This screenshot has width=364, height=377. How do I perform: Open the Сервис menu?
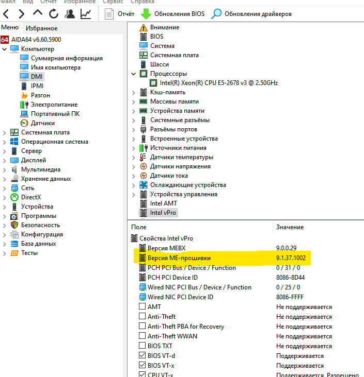point(113,2)
